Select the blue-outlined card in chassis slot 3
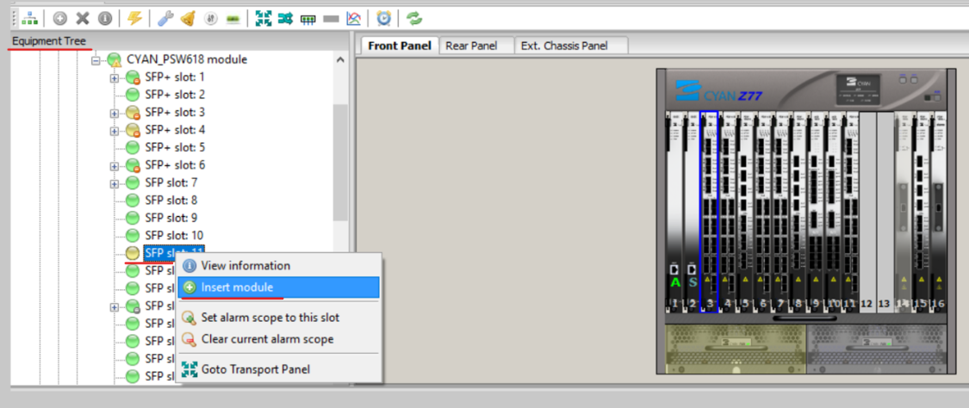This screenshot has height=408, width=969. coord(709,212)
